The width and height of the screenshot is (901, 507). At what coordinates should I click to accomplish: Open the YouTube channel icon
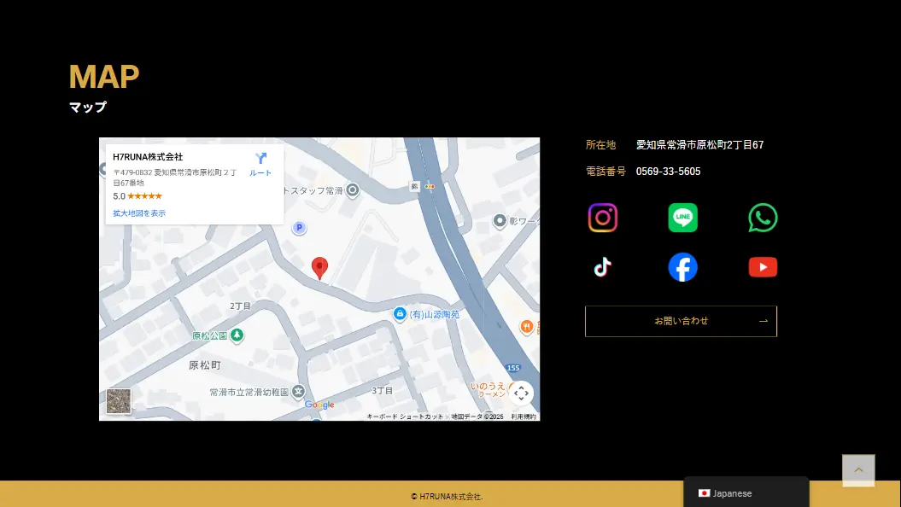763,267
